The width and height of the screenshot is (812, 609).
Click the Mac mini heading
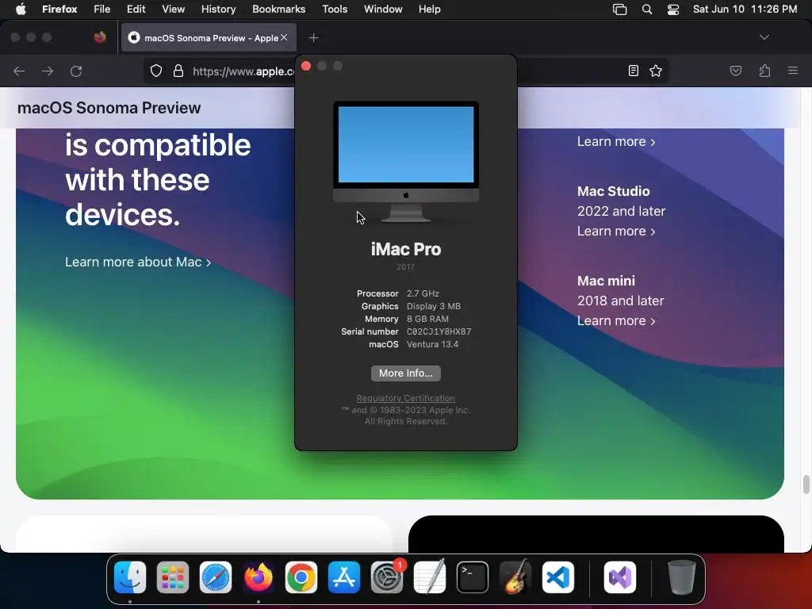(606, 281)
